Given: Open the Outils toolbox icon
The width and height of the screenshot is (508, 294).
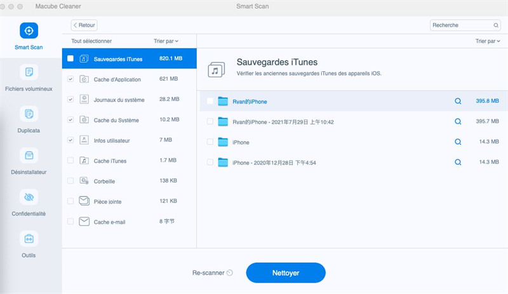Looking at the screenshot, I should 29,239.
